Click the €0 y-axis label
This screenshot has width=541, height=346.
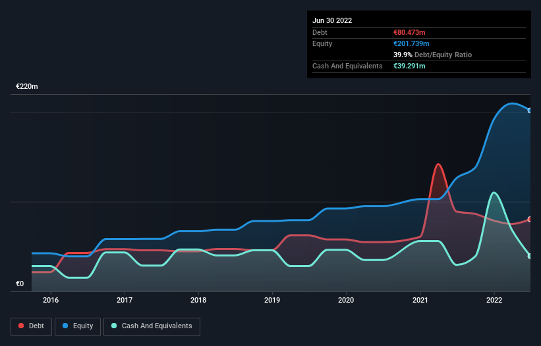[20, 284]
